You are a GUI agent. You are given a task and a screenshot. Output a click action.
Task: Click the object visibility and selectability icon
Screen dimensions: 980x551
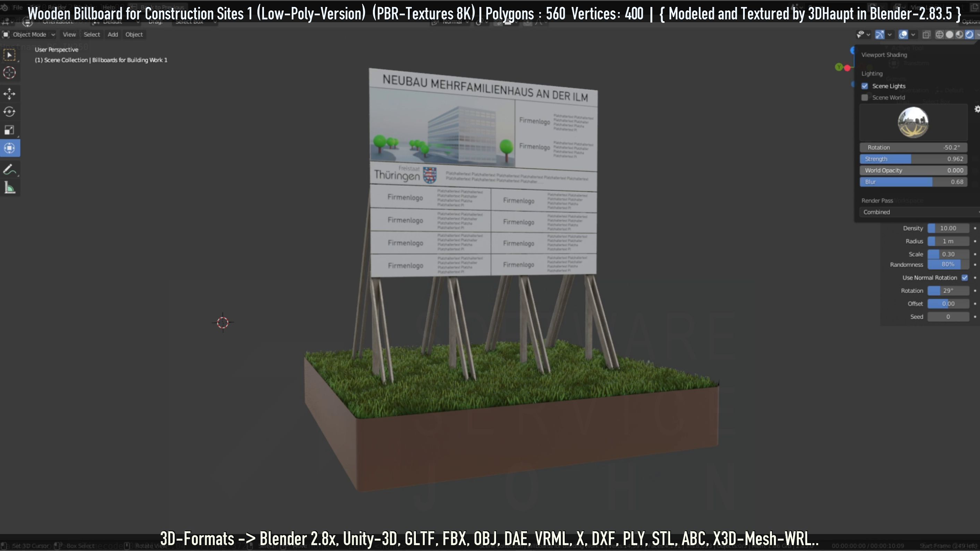[x=861, y=35]
